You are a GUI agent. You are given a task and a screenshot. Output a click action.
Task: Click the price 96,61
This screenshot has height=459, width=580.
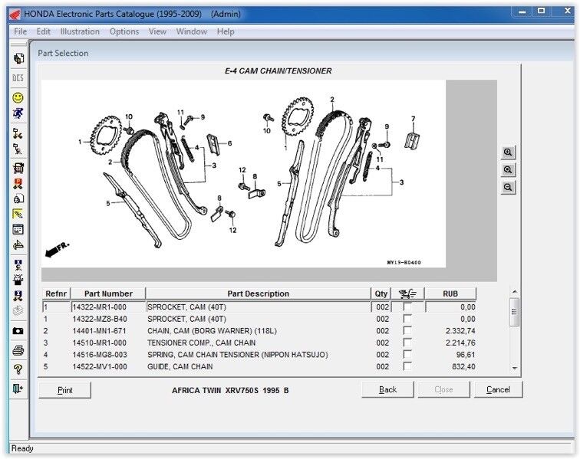[x=466, y=355]
